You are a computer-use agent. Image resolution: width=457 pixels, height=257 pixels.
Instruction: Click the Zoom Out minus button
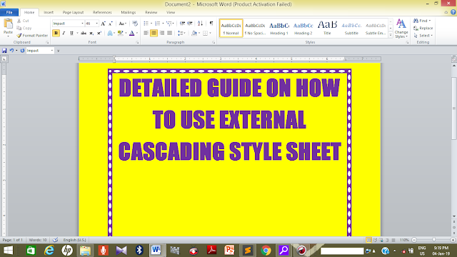pos(414,240)
